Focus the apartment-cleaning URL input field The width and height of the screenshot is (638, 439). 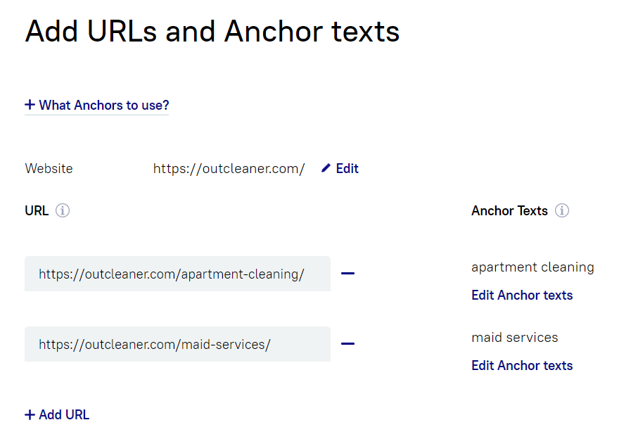click(177, 274)
